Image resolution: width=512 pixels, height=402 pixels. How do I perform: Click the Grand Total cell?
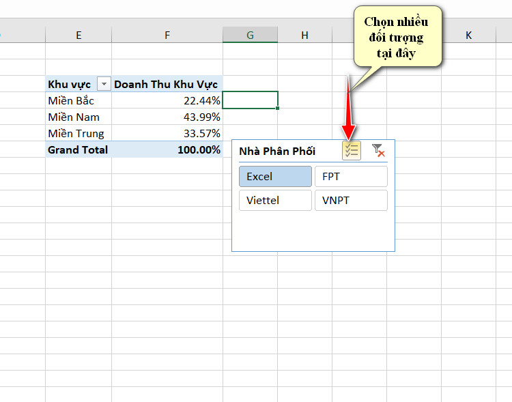click(79, 149)
